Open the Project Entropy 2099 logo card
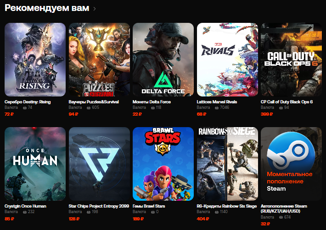The image size is (326, 230). 99,164
